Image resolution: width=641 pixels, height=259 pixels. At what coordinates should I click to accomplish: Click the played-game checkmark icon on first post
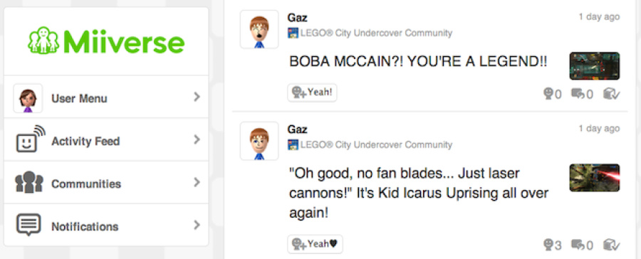(612, 95)
